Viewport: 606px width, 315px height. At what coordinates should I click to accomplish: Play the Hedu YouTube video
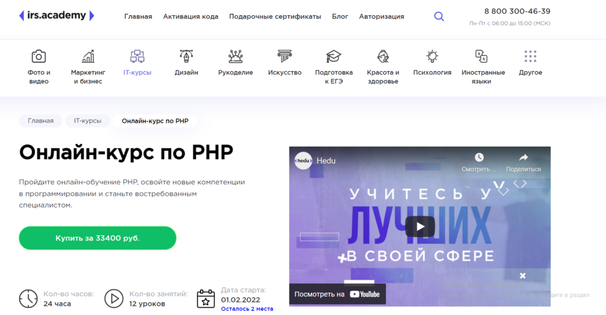point(420,226)
